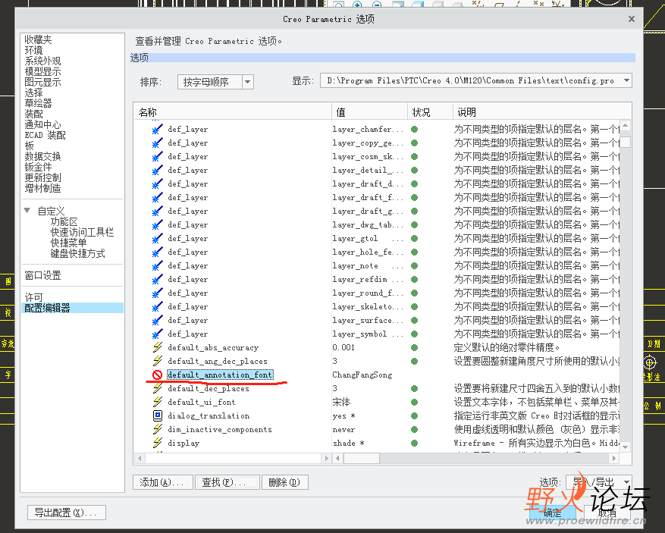
Task: Click the lightning icon beside default_dec_places
Action: 158,388
